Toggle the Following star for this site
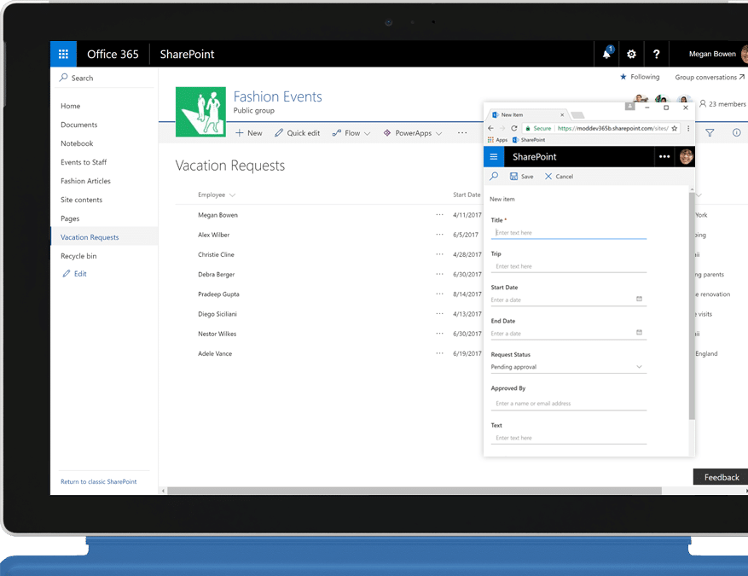The image size is (748, 576). 623,77
